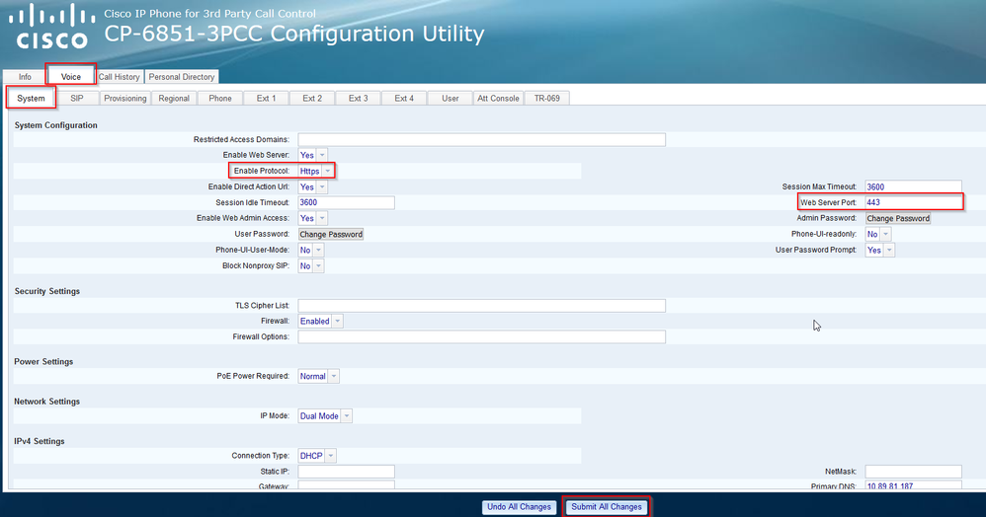The image size is (986, 517).
Task: Open the Ext 2 sub-tab
Action: tap(312, 98)
